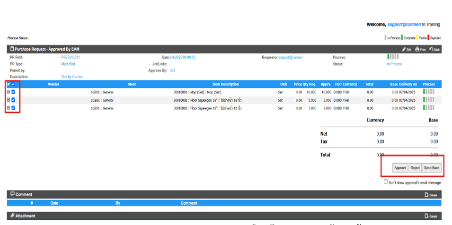Screen dimensions: 452x225
Task: Click the Purchase Request clipboard icon
Action: (12, 49)
